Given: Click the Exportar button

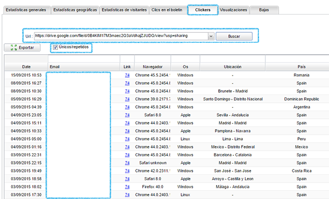Looking at the screenshot, I should click(x=22, y=47).
